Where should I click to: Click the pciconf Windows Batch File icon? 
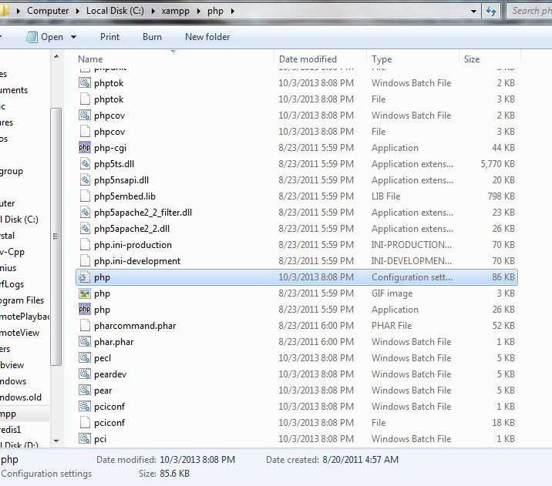tap(85, 407)
